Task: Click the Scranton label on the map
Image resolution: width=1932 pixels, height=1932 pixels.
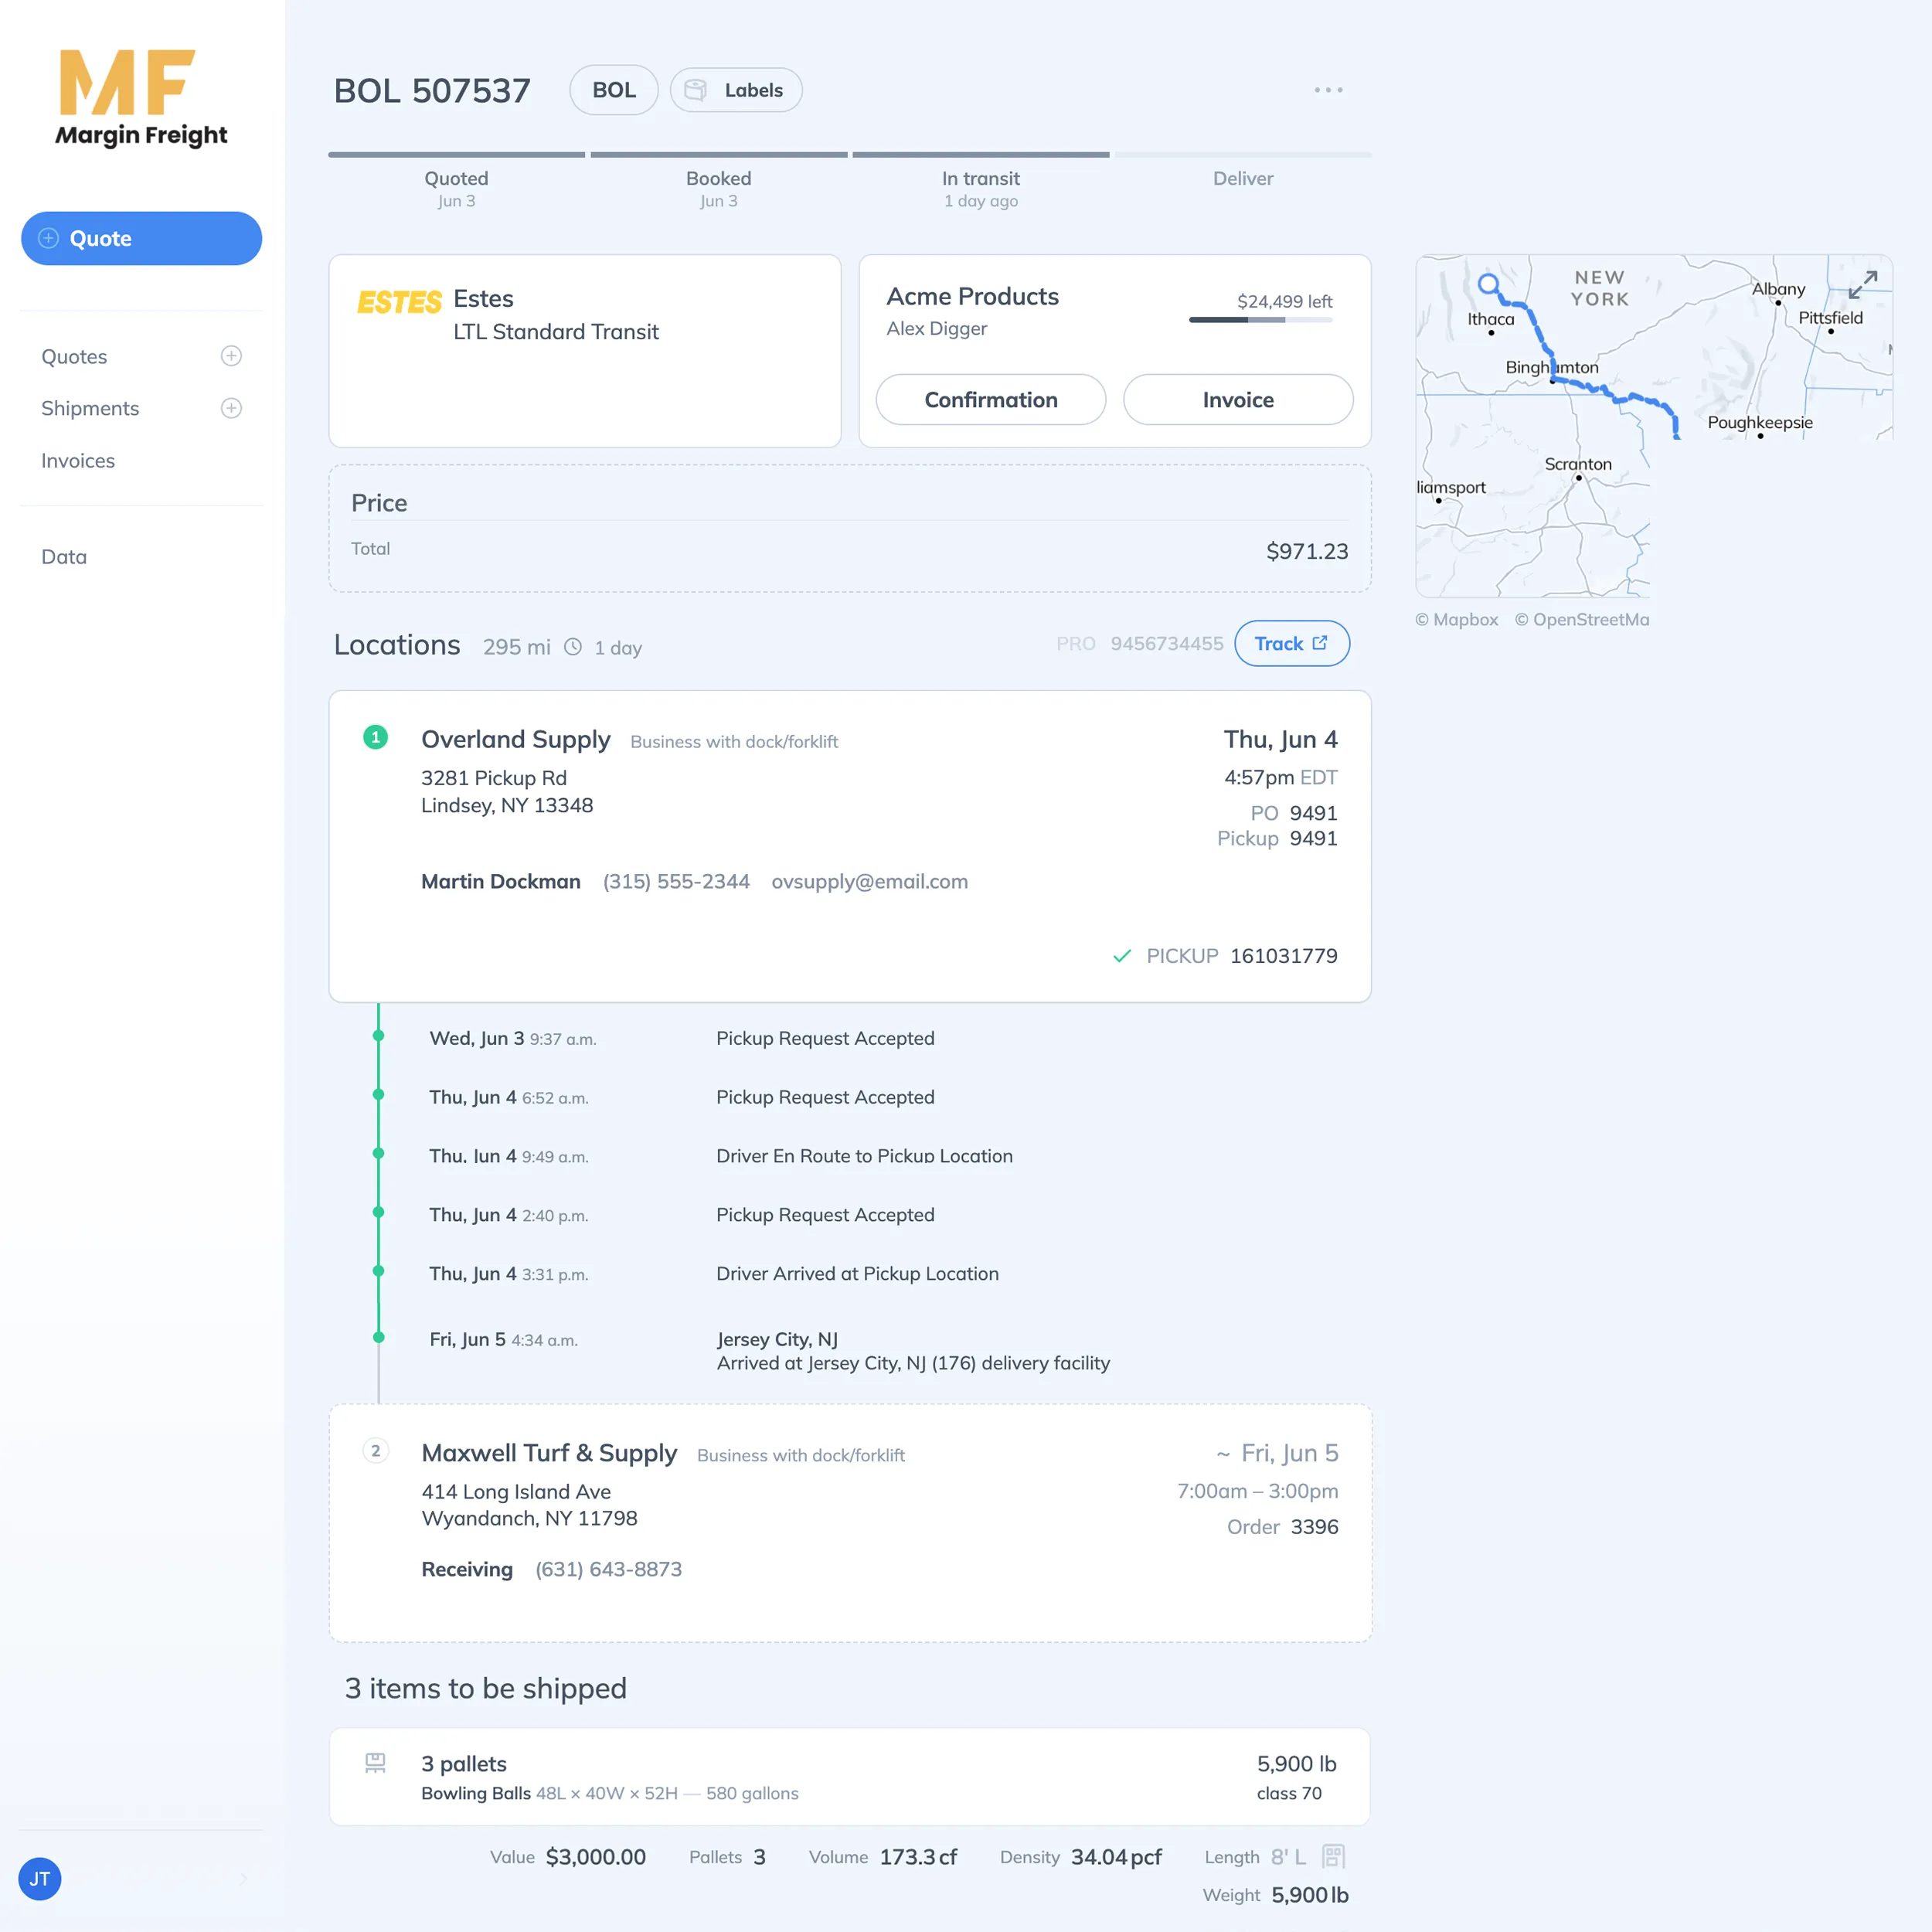Action: [x=1578, y=464]
